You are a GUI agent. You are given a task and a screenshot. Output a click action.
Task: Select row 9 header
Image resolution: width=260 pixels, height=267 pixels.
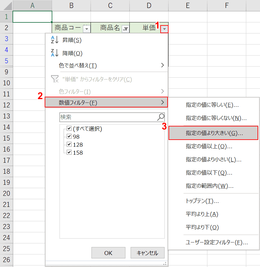pyautogui.click(x=6, y=72)
